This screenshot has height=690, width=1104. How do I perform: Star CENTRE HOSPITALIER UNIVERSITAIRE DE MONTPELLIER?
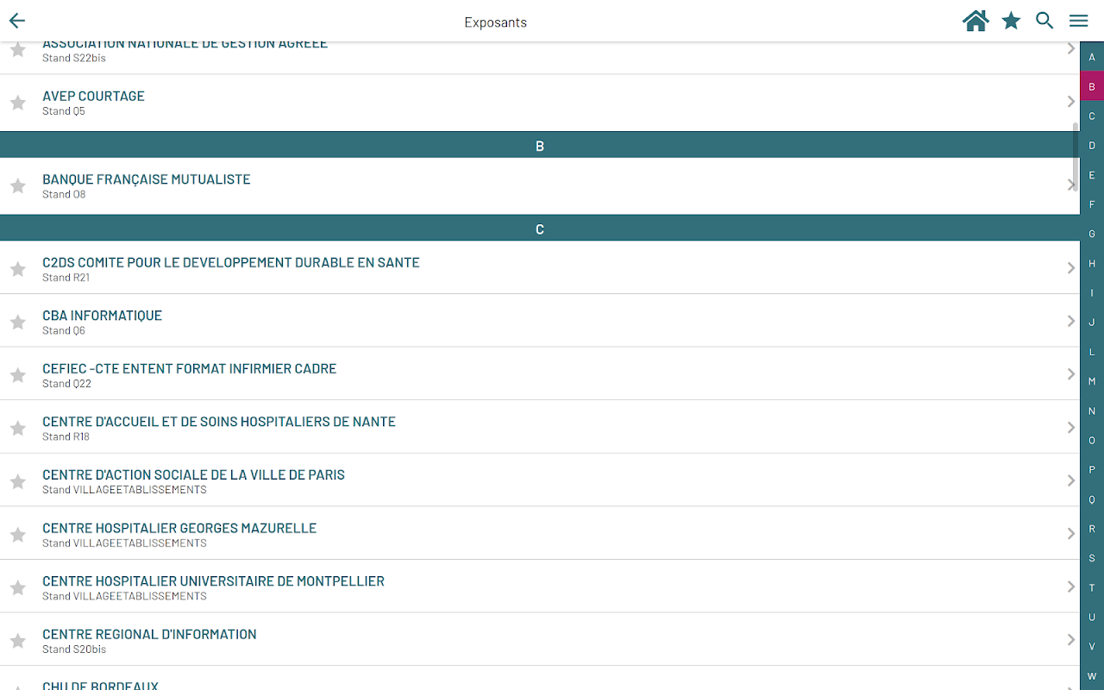point(17,588)
